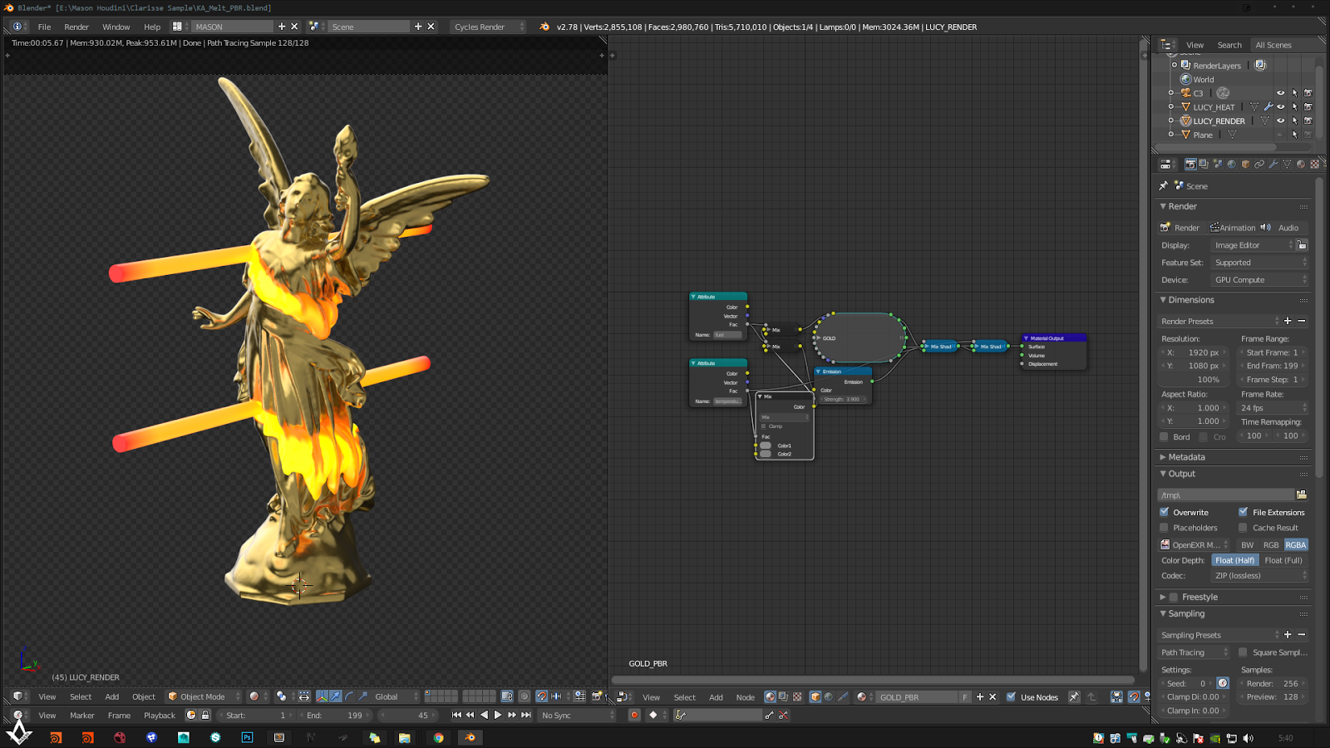Screen dimensions: 1330x748
Task: Click the record keyframe button in timeline
Action: pyautogui.click(x=634, y=715)
